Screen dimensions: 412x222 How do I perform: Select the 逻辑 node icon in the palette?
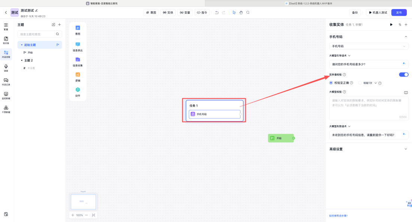click(x=78, y=75)
